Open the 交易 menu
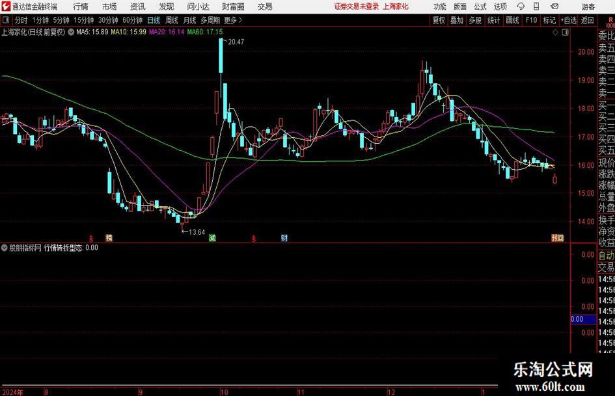The width and height of the screenshot is (615, 396). click(x=265, y=7)
